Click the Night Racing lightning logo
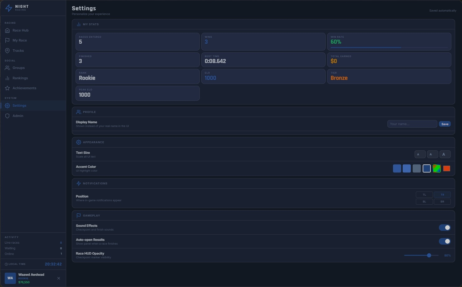The width and height of the screenshot is (462, 287). point(9,8)
